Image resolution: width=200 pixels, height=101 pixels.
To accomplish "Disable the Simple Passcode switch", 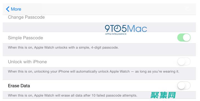I will (184, 37).
